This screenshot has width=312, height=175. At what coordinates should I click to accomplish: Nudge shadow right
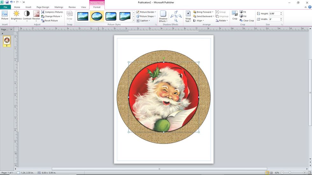180,16
